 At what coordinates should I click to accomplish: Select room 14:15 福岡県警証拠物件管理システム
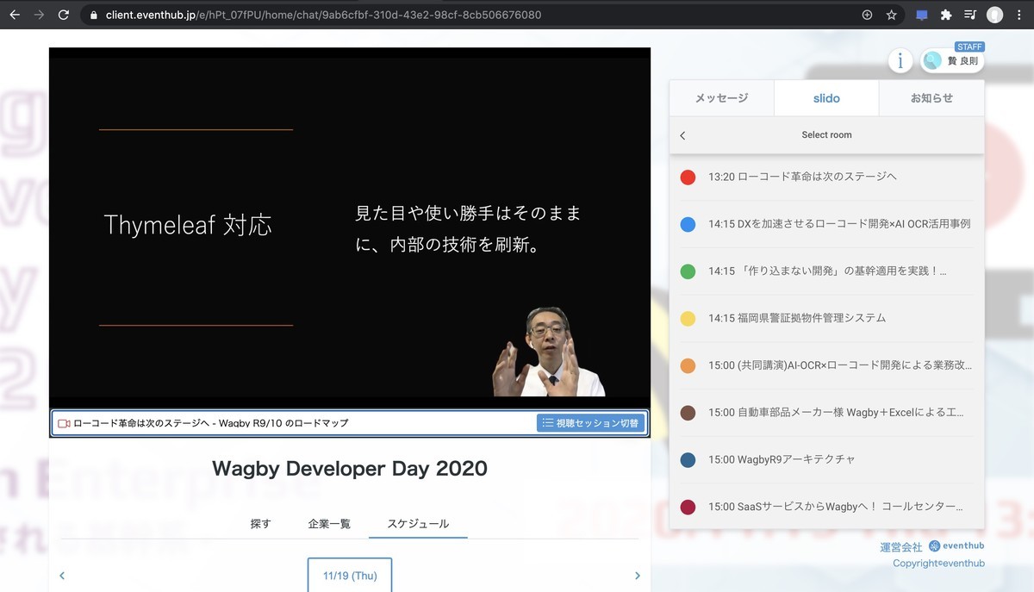point(826,318)
